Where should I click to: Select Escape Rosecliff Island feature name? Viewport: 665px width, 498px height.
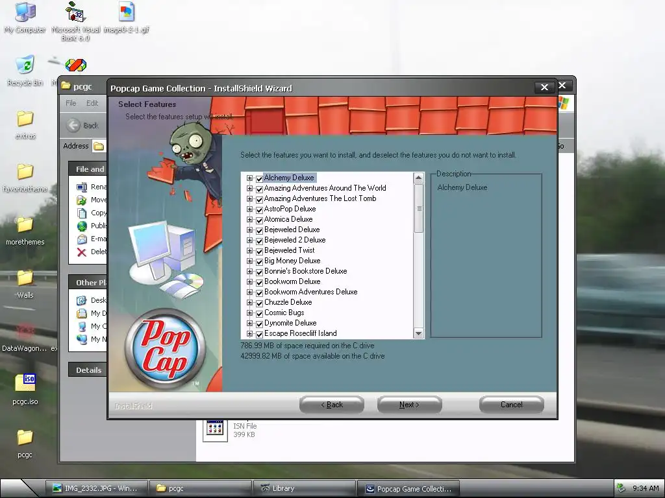(x=300, y=333)
